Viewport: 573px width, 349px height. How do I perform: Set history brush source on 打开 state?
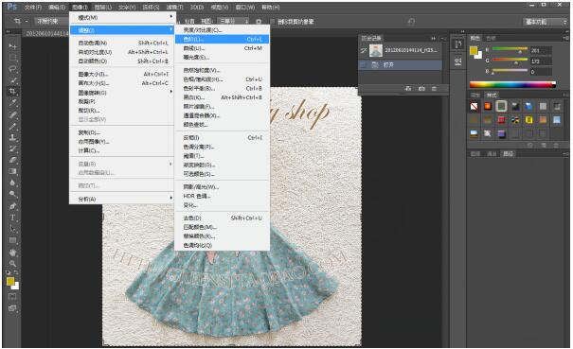[x=364, y=65]
